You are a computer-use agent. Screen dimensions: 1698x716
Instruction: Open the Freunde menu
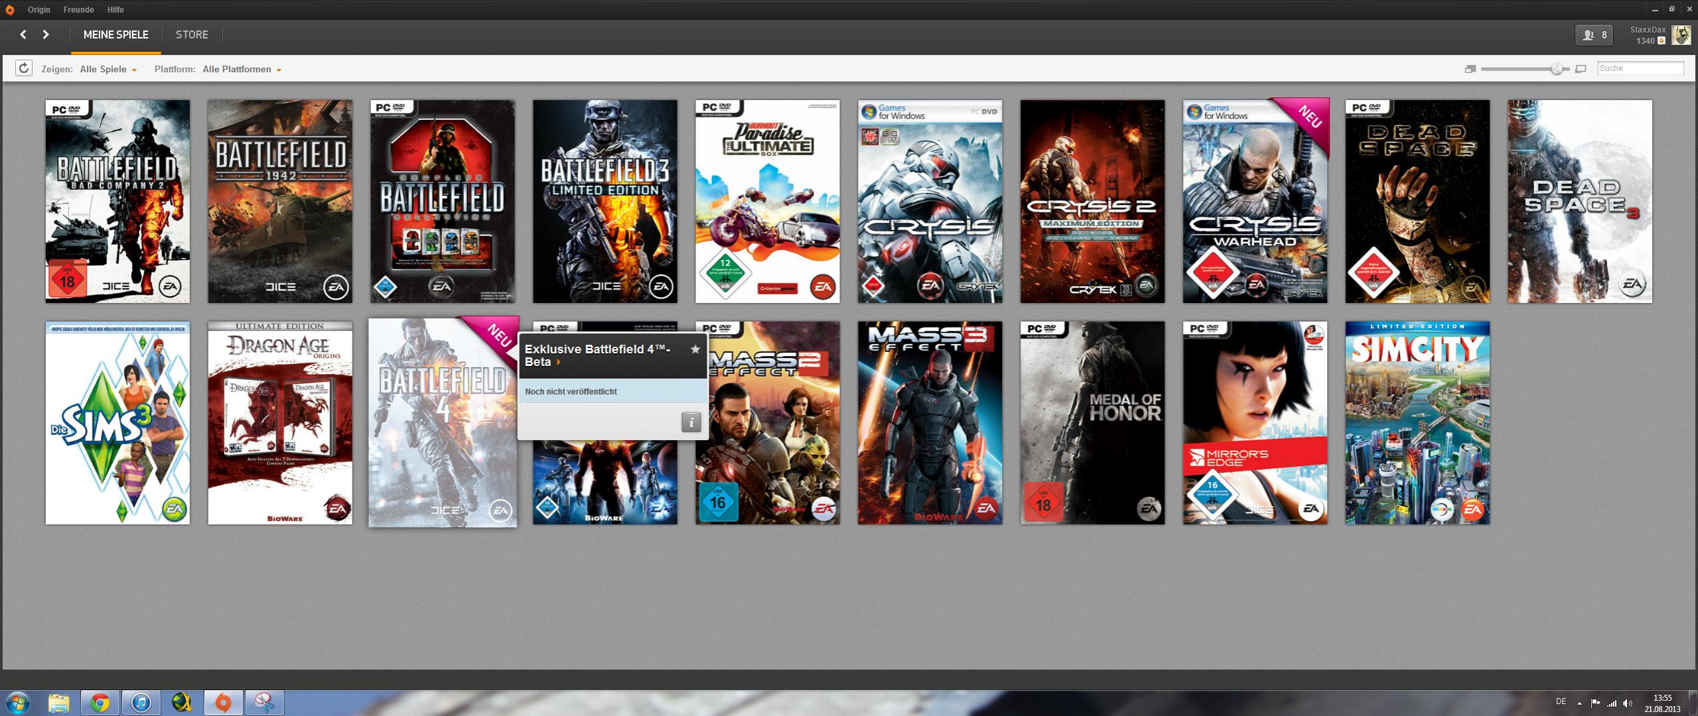click(x=78, y=10)
